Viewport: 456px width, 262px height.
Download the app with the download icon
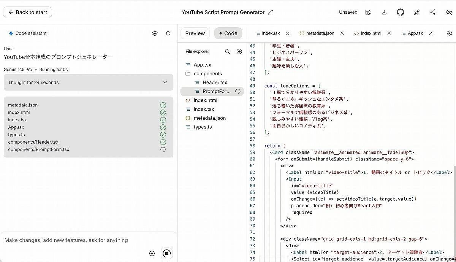click(x=384, y=12)
